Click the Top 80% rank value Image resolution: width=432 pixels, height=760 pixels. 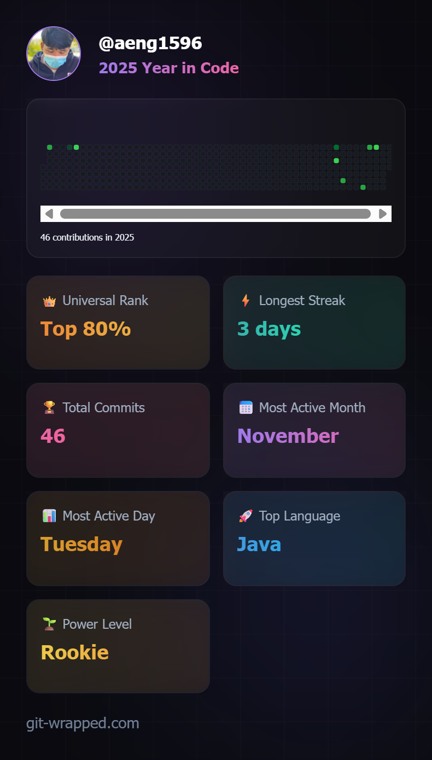tap(85, 329)
